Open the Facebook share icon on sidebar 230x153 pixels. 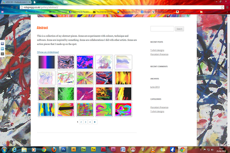pyautogui.click(x=2, y=44)
